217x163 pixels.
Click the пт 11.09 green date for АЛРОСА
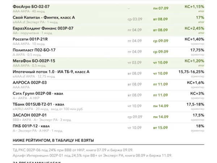coord(160,84)
